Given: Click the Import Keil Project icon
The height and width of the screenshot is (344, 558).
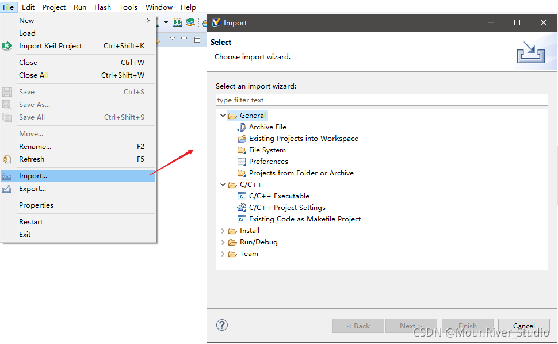Looking at the screenshot, I should tap(7, 46).
